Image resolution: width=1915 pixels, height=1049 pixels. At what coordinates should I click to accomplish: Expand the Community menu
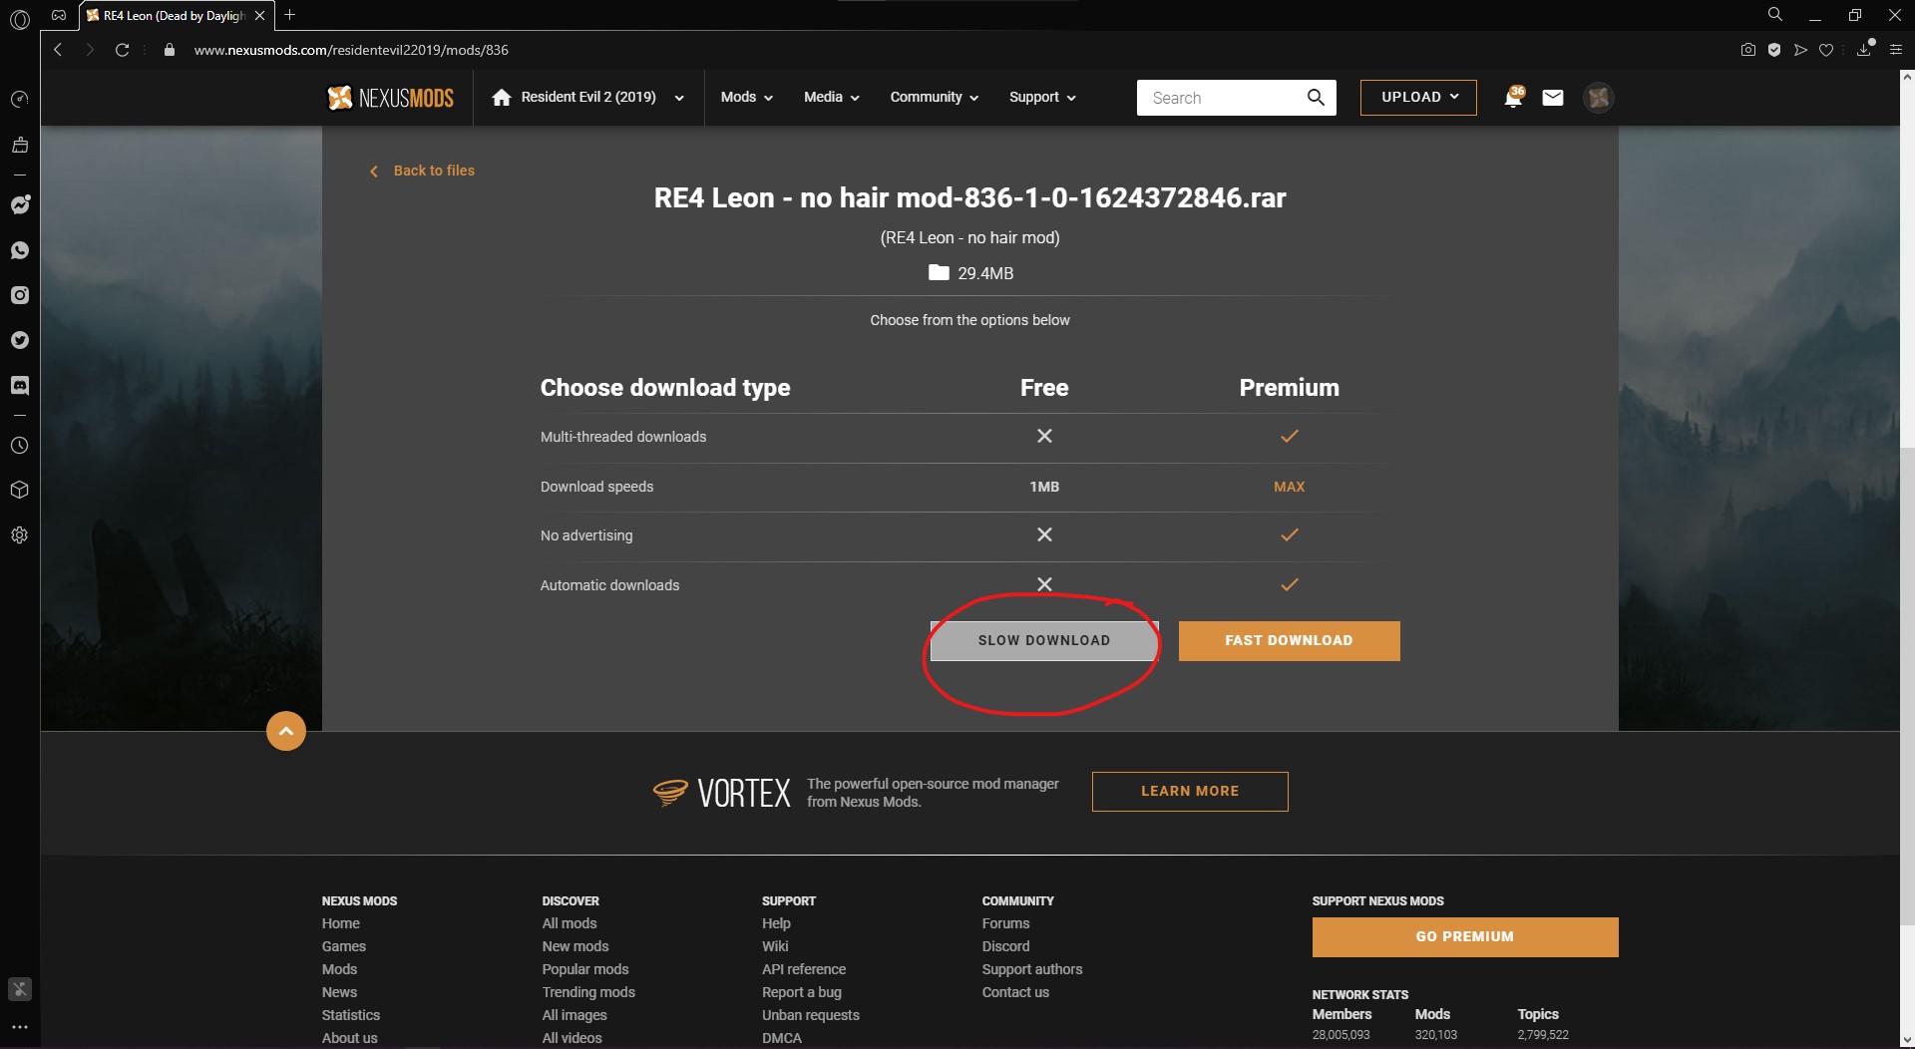(935, 98)
